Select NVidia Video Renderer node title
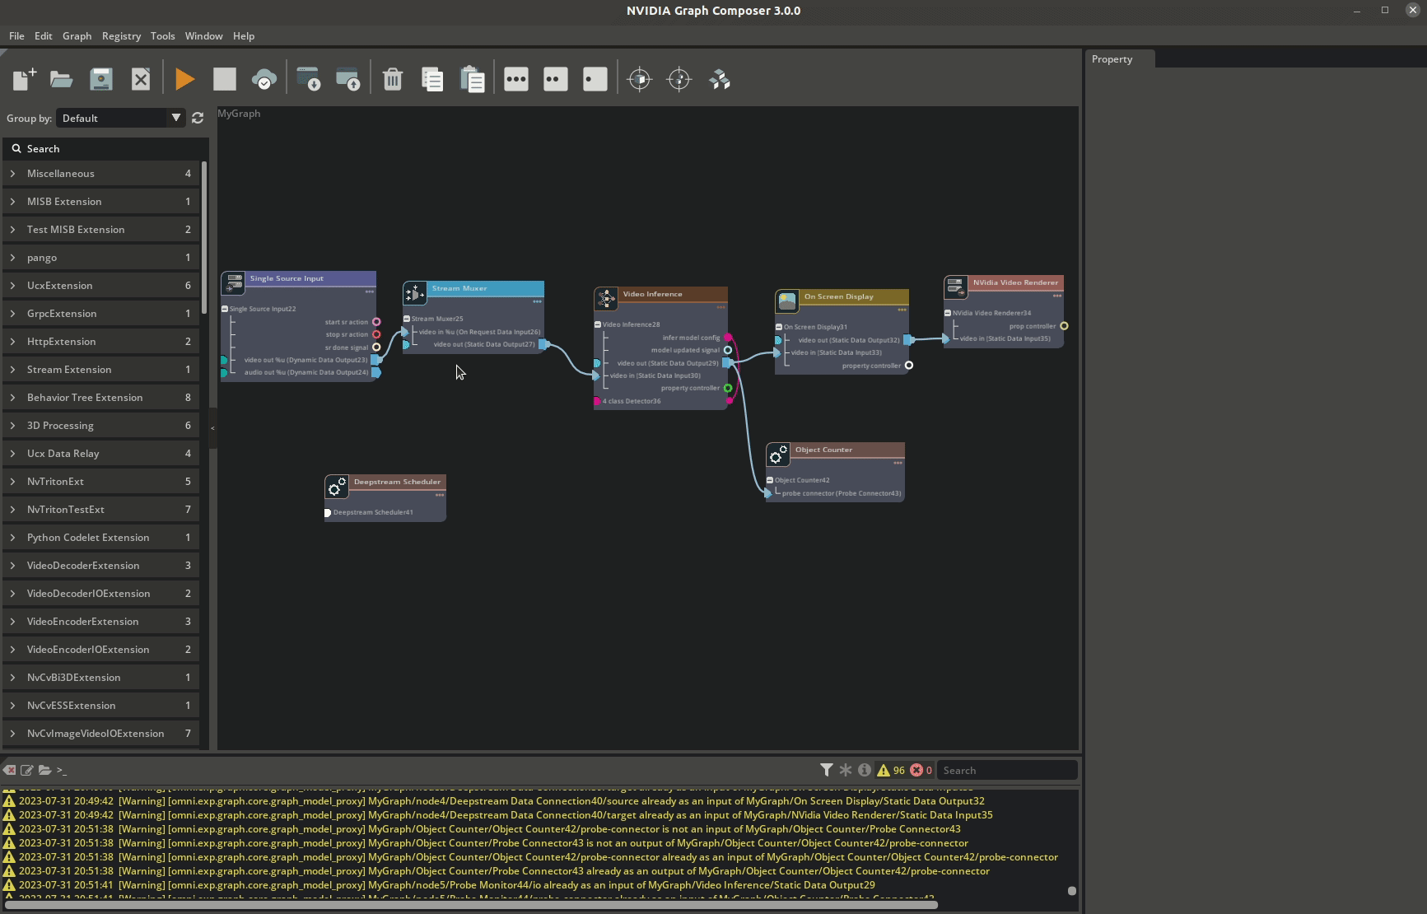The image size is (1427, 914). tap(1015, 282)
